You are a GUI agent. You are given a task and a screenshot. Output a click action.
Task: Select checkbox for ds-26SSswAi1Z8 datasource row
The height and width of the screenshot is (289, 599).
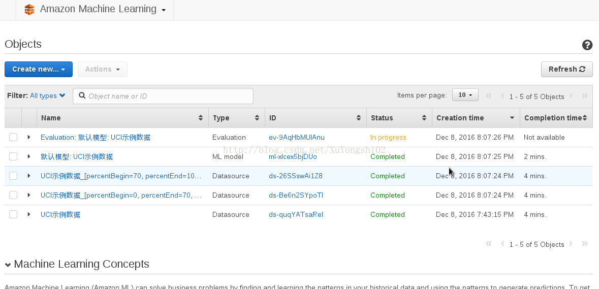tap(13, 176)
